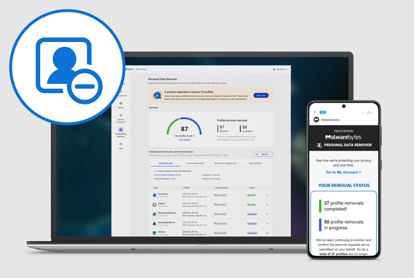This screenshot has height=278, width=414.
Task: Open Identity Protection in the sidebar
Action: (121, 119)
